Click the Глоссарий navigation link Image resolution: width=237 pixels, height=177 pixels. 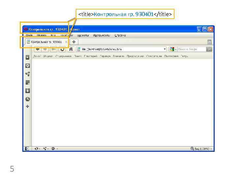(91, 56)
